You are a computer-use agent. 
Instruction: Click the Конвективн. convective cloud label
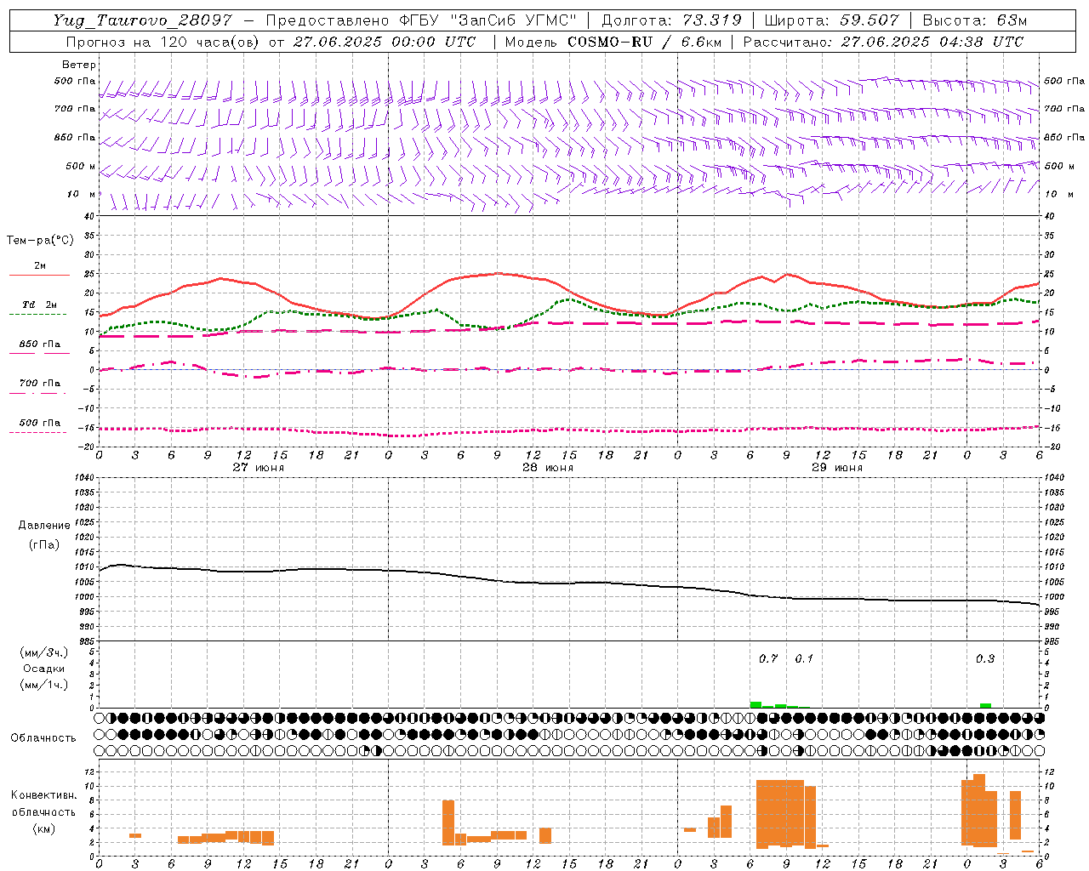[x=44, y=795]
